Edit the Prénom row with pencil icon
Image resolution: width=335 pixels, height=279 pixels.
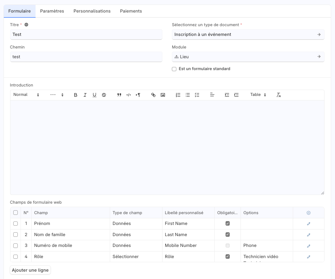[x=309, y=224]
